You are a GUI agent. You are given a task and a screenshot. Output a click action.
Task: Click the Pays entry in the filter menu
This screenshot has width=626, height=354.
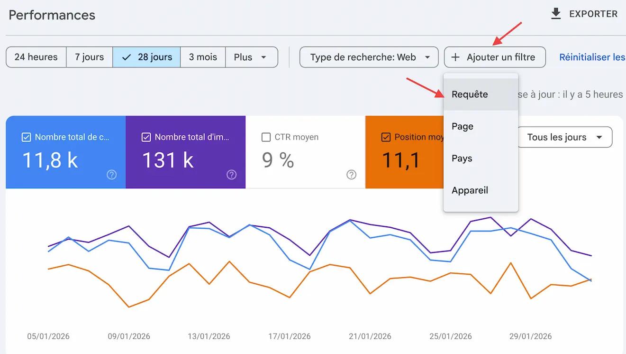tap(462, 158)
